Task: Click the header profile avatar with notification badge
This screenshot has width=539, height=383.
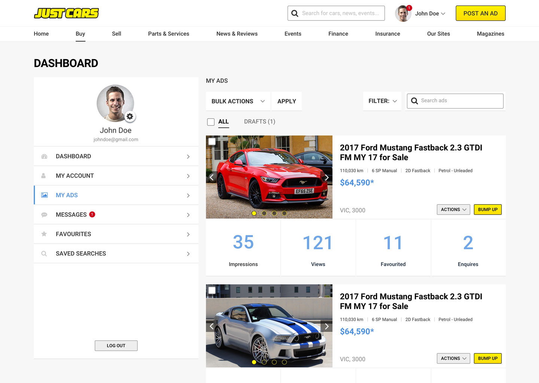Action: (x=403, y=13)
